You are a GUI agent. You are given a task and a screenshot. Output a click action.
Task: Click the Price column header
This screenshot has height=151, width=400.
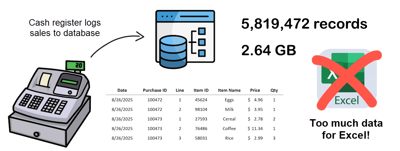pyautogui.click(x=255, y=90)
